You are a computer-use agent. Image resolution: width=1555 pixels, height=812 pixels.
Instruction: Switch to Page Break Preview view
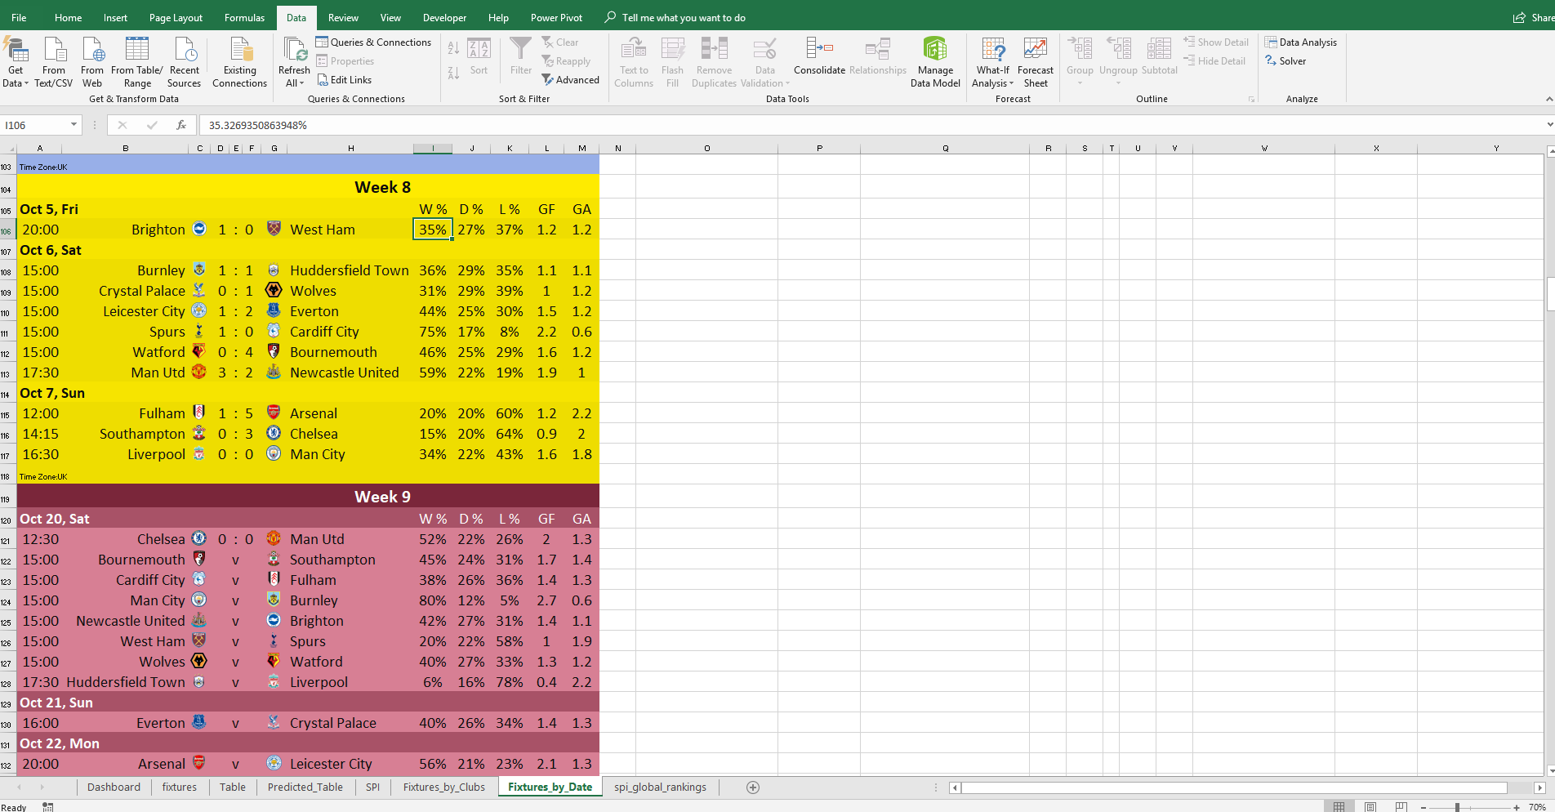coord(1402,806)
